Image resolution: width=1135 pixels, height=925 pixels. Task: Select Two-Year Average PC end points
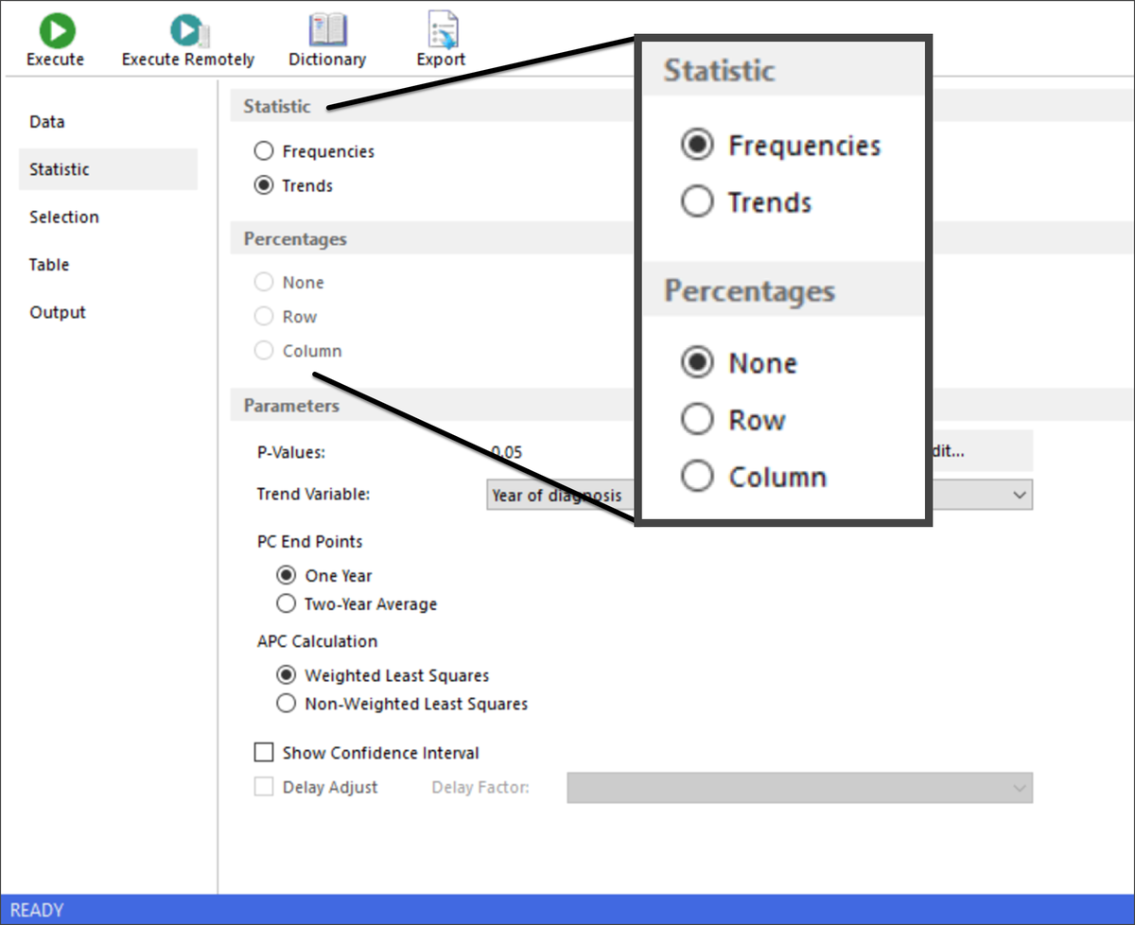tap(287, 603)
